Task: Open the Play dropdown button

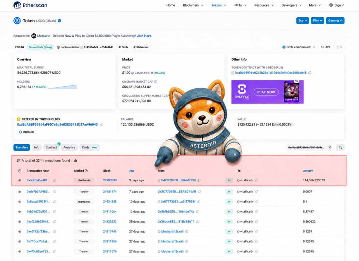Action: tap(317, 21)
